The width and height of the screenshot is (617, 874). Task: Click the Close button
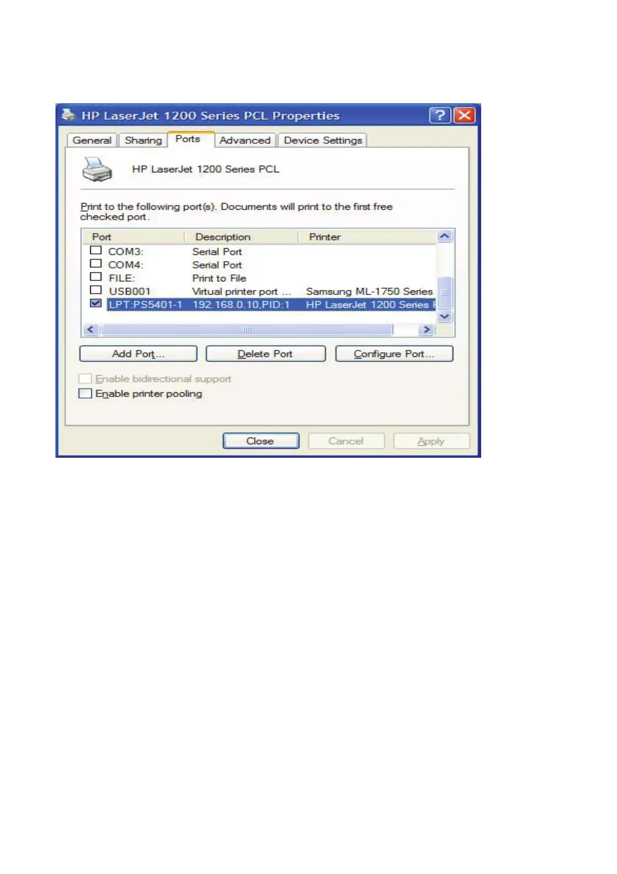coord(261,441)
